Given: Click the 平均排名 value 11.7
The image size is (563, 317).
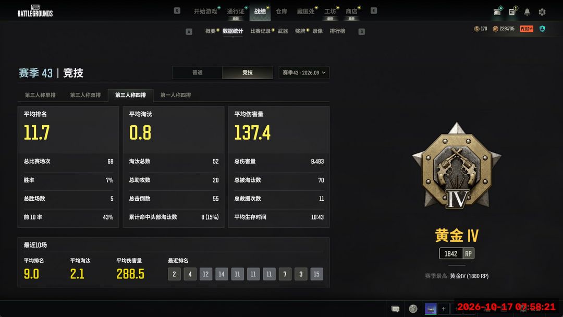Looking at the screenshot, I should point(36,132).
